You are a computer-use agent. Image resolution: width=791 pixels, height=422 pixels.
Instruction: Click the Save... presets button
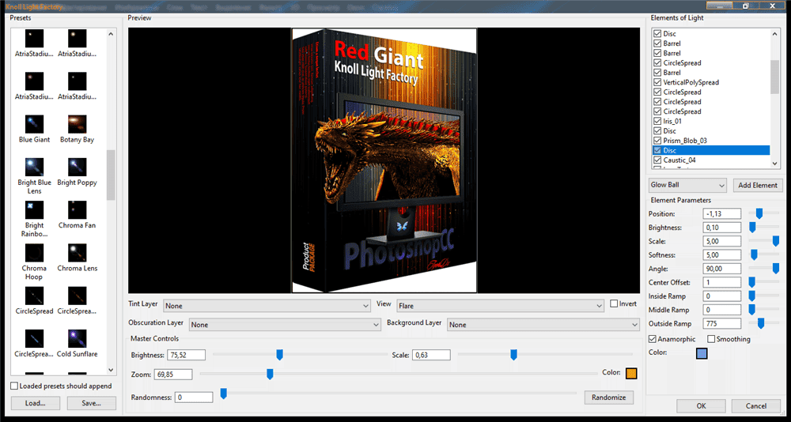91,403
